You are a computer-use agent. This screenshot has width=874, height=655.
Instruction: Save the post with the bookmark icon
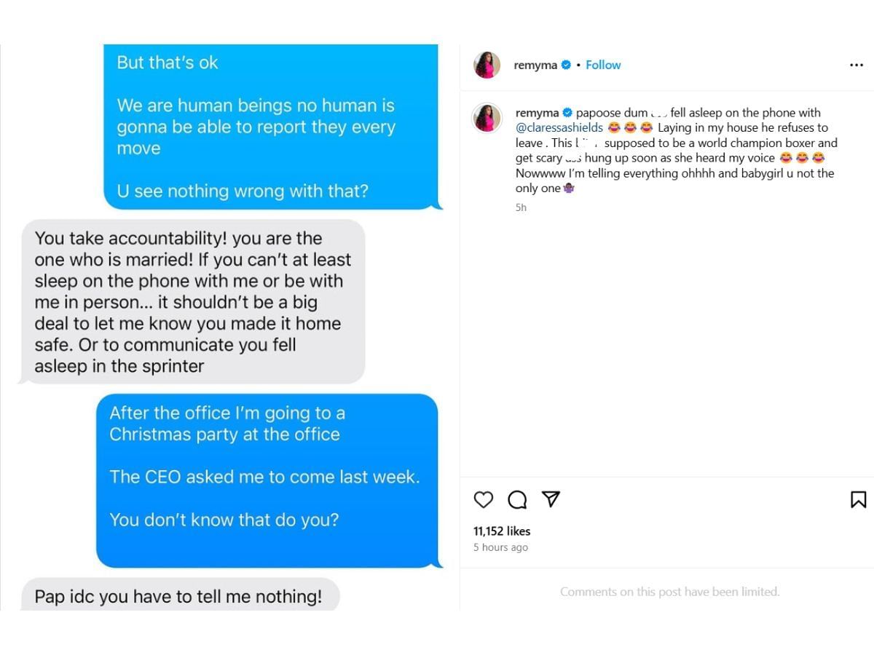pos(858,499)
